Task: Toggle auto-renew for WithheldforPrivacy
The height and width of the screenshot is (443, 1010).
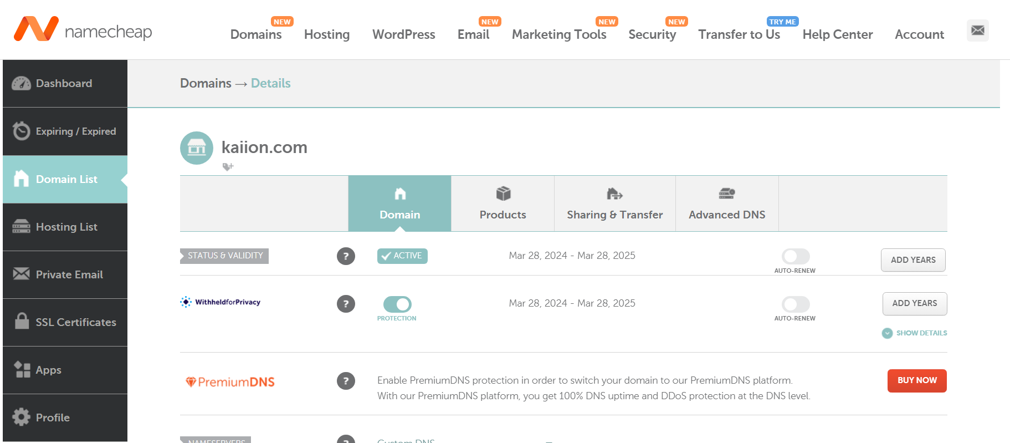Action: [796, 304]
